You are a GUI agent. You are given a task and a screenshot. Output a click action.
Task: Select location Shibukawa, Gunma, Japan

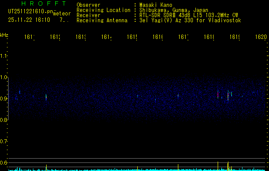(174, 10)
